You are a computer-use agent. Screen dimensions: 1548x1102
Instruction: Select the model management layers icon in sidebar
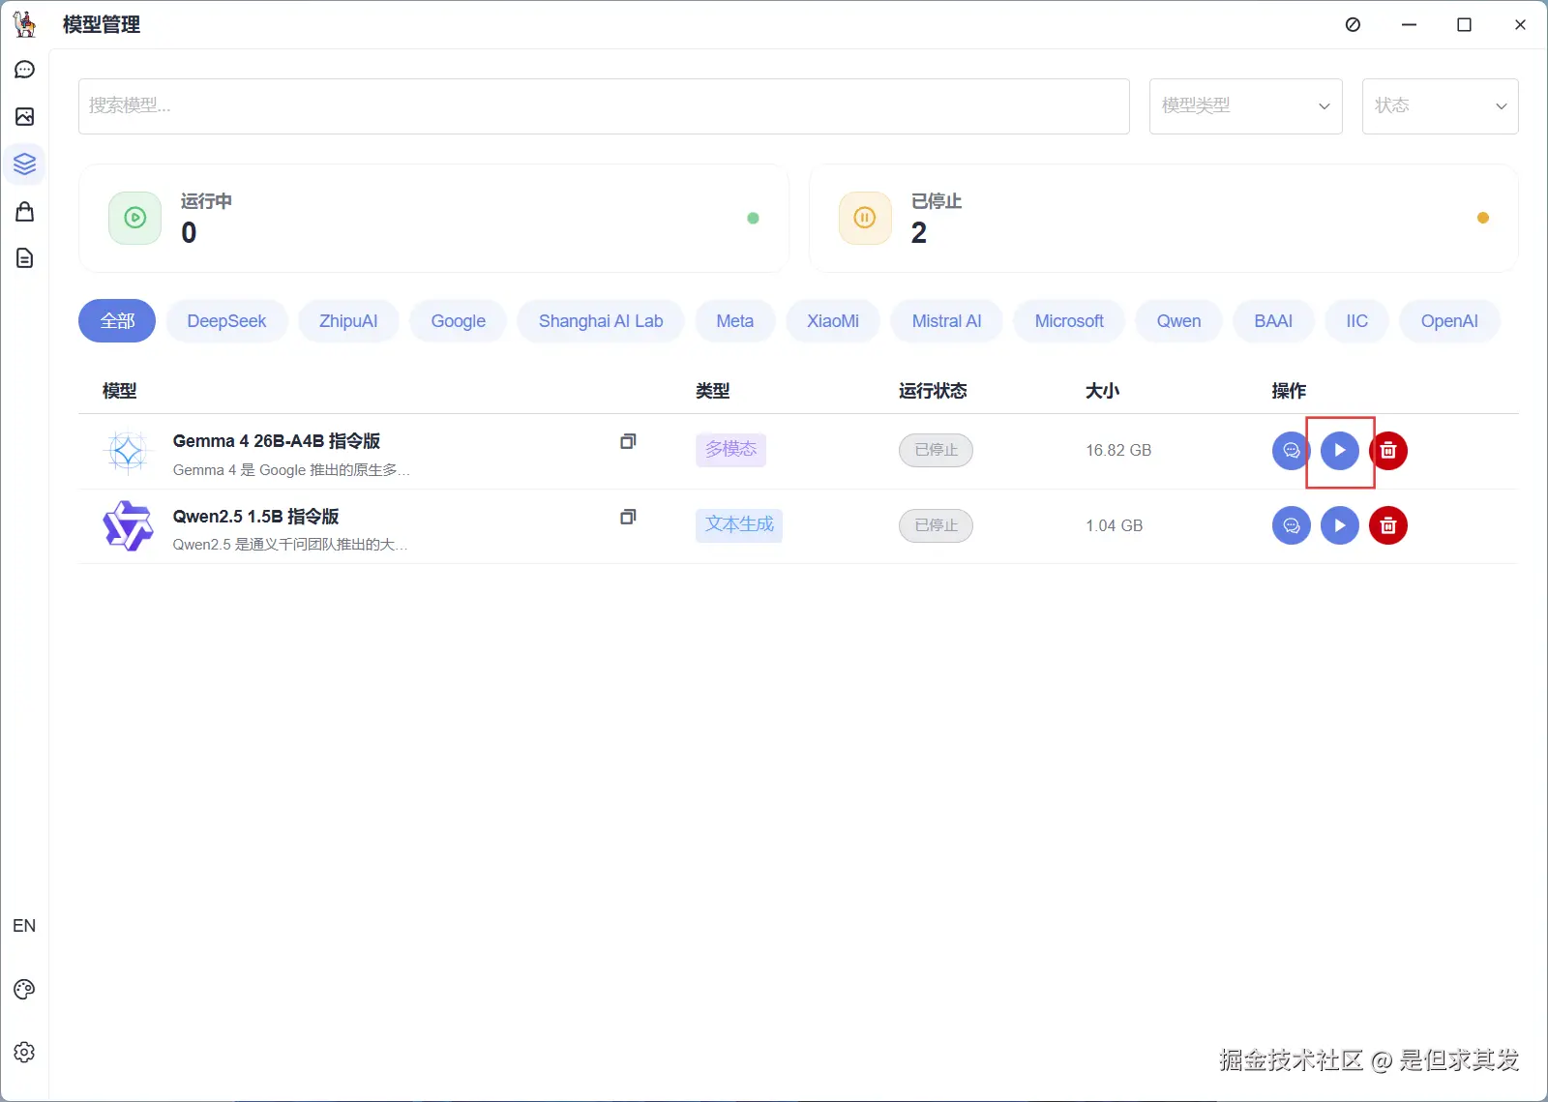[24, 164]
